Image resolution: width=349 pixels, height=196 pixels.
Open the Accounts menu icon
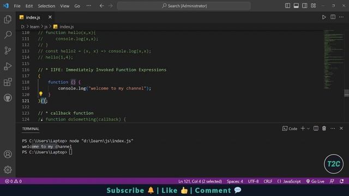8,154
